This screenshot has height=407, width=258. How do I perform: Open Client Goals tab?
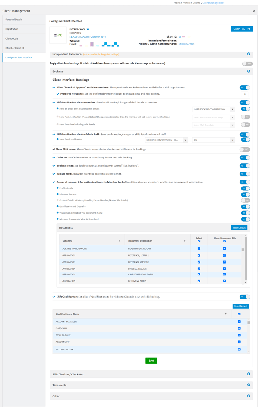point(24,39)
